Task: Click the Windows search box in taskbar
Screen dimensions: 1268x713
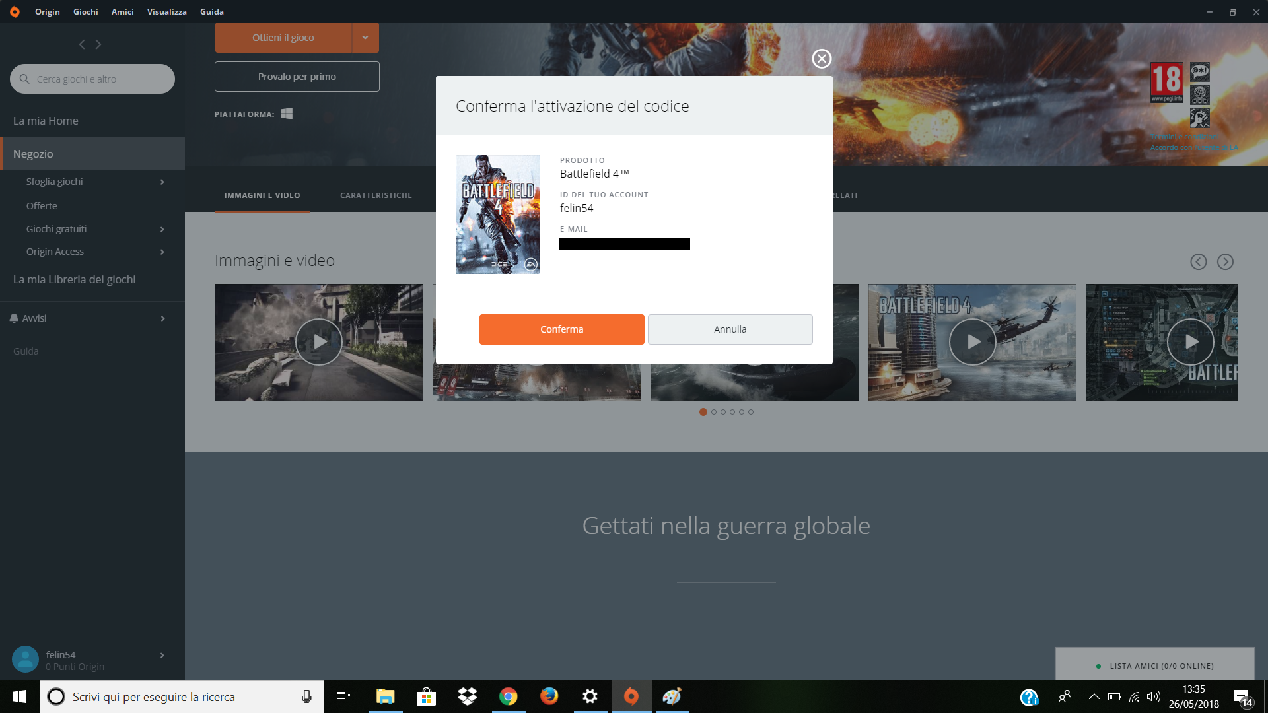Action: 182,696
